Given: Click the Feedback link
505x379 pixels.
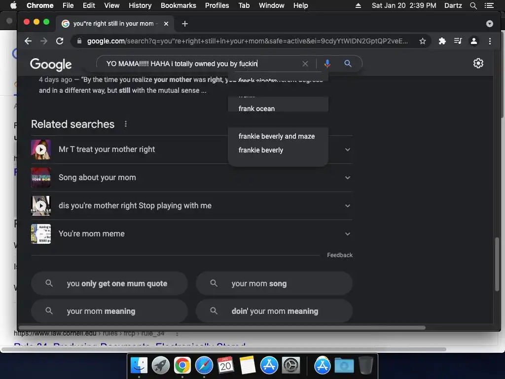Looking at the screenshot, I should point(340,255).
